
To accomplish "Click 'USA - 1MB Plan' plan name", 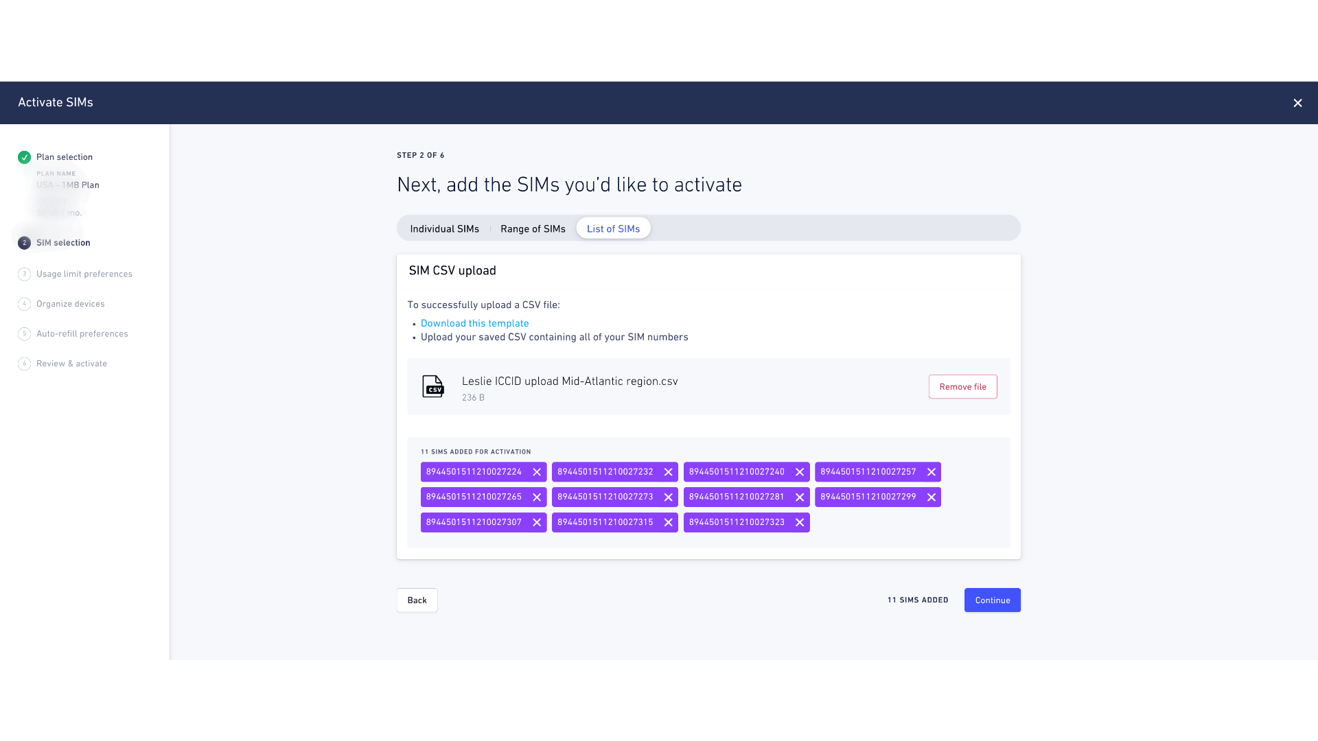I will coord(68,185).
